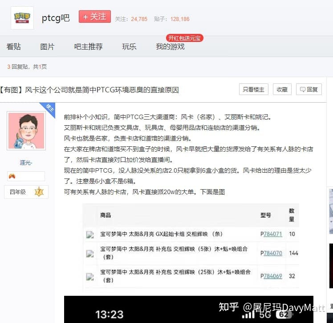Click the game controller badge icon

(x=12, y=176)
